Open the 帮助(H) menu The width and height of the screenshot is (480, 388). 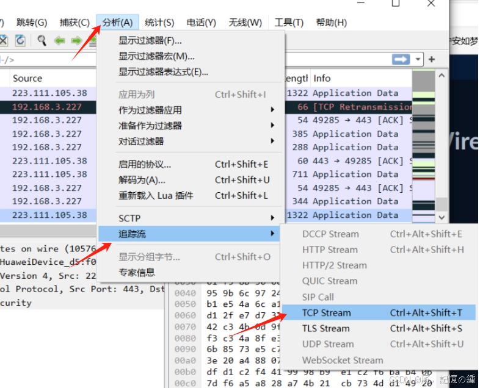331,23
